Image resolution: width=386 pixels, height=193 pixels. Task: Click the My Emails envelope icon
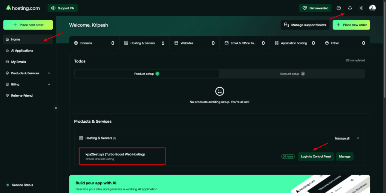tap(7, 62)
